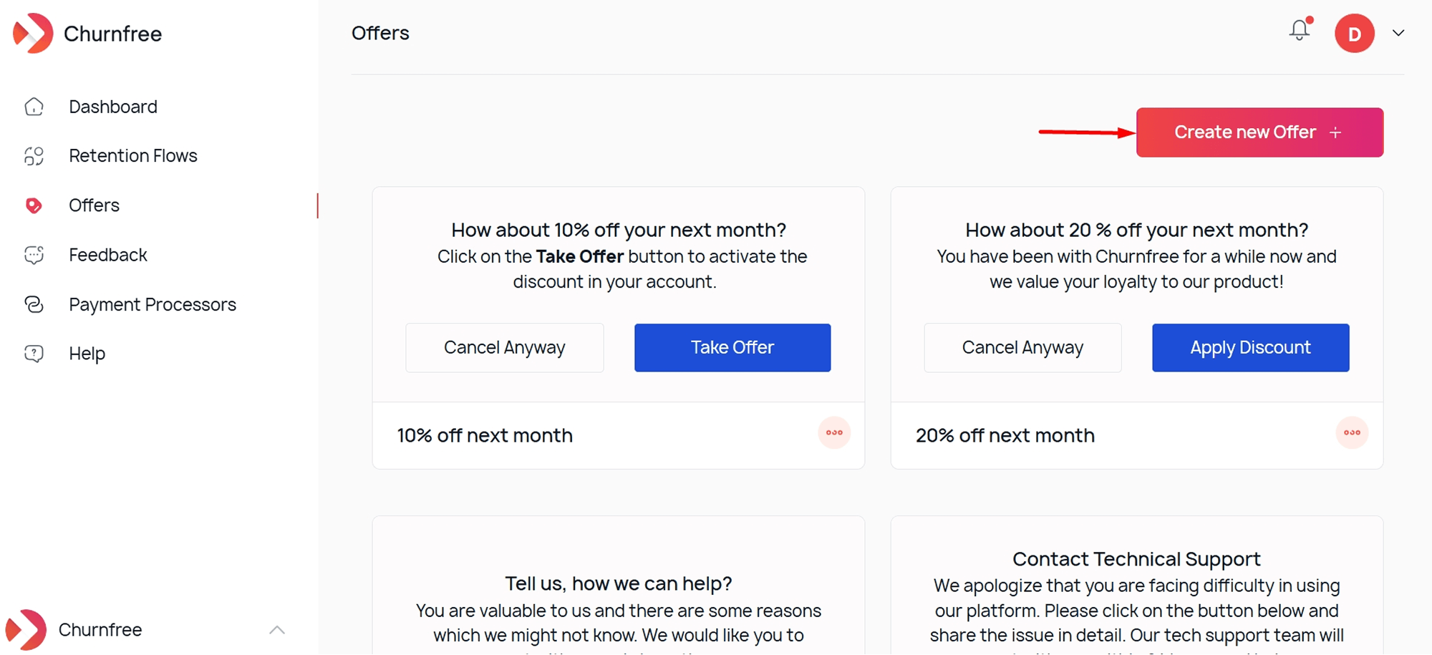Click the notification bell icon

(1298, 31)
